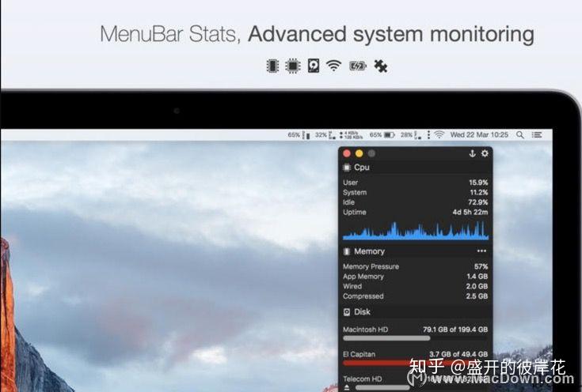Click the first 65% stat with bar gauge
Screen dimensions: 582x392
tap(299, 135)
